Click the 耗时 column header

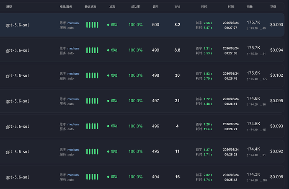204,7
